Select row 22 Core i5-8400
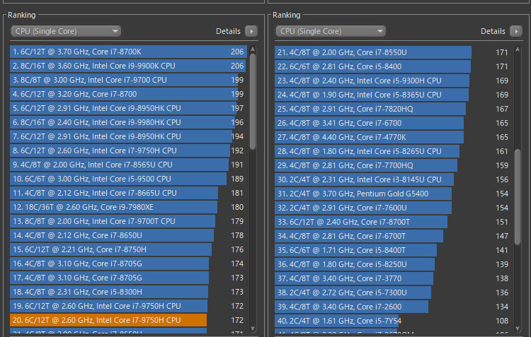The width and height of the screenshot is (531, 337). click(x=393, y=66)
